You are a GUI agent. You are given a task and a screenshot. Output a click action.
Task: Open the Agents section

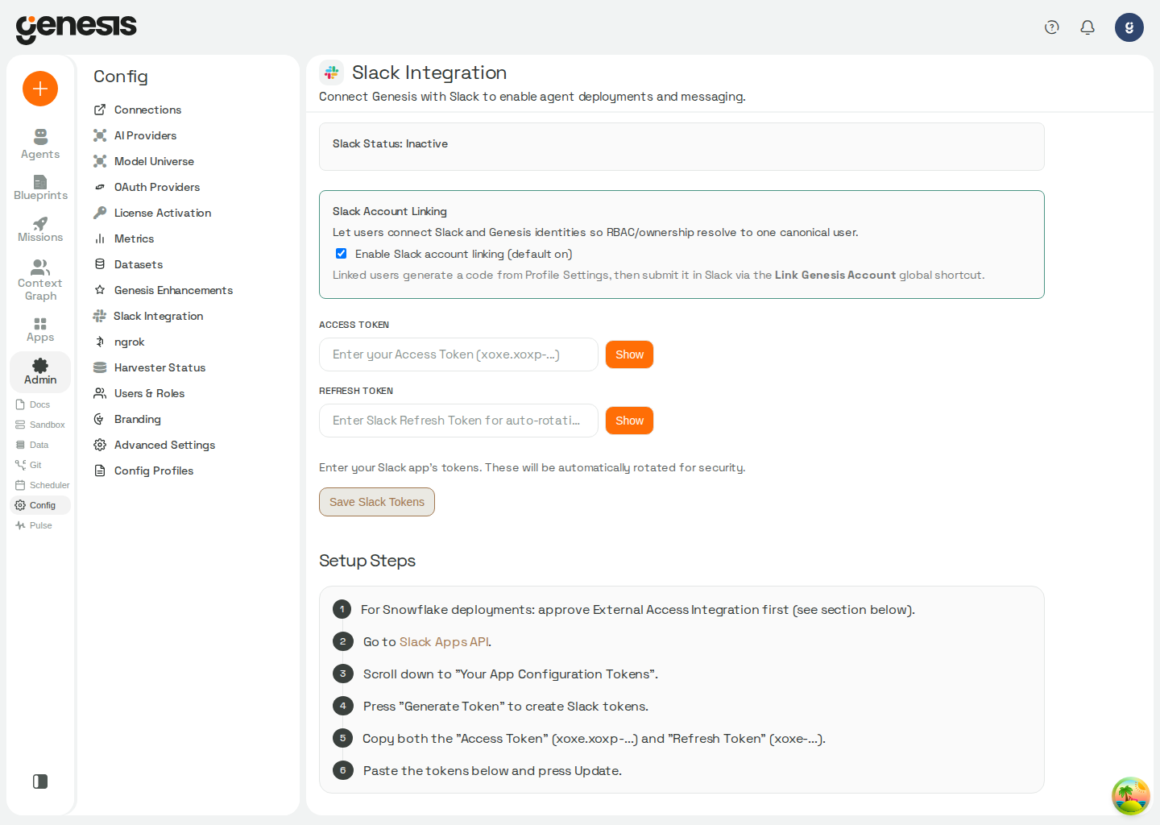[x=40, y=144]
